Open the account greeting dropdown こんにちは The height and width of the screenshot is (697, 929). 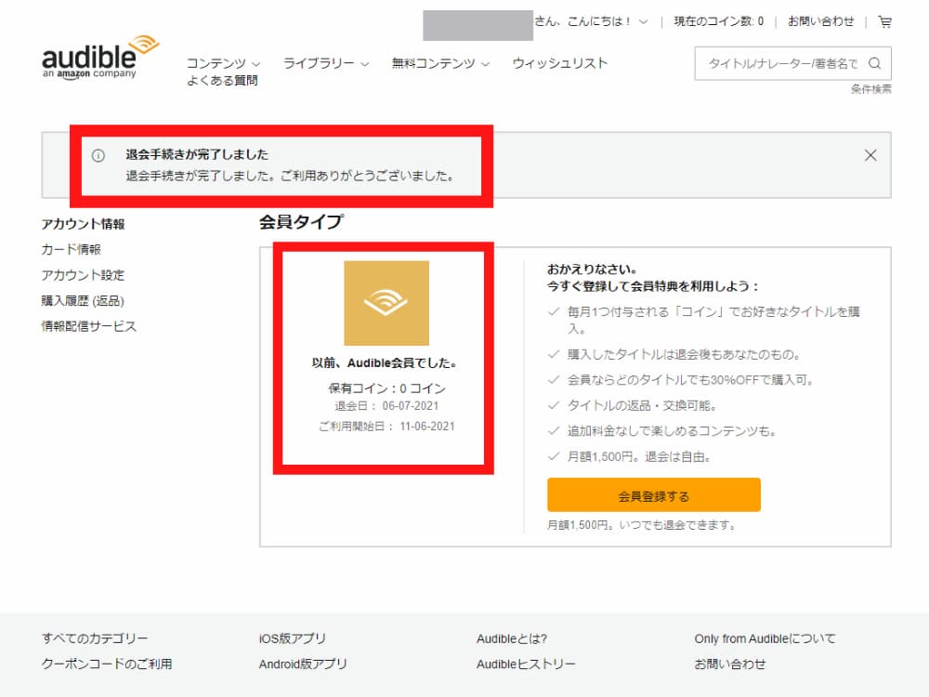tap(591, 22)
